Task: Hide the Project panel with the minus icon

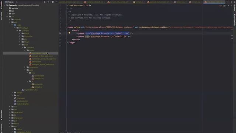Action: [56, 2]
